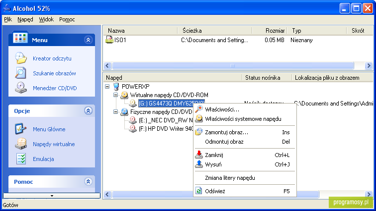
Task: Click the Napędy wirtualne stacked discs icon
Action: tap(21, 144)
